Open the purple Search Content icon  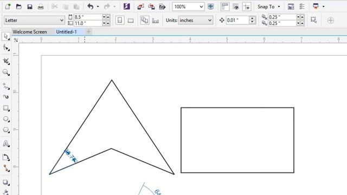pyautogui.click(x=126, y=6)
